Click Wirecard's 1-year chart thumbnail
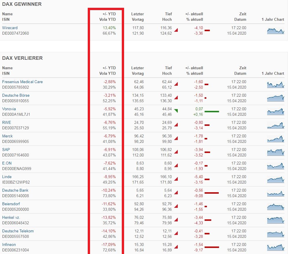 (x=276, y=31)
